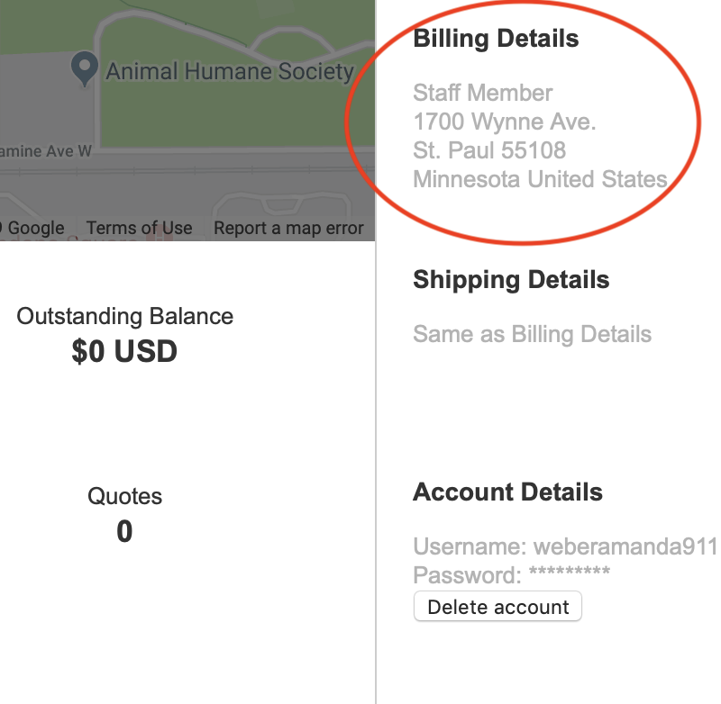This screenshot has height=704, width=721.
Task: Click the Billing Details heading
Action: pyautogui.click(x=496, y=39)
